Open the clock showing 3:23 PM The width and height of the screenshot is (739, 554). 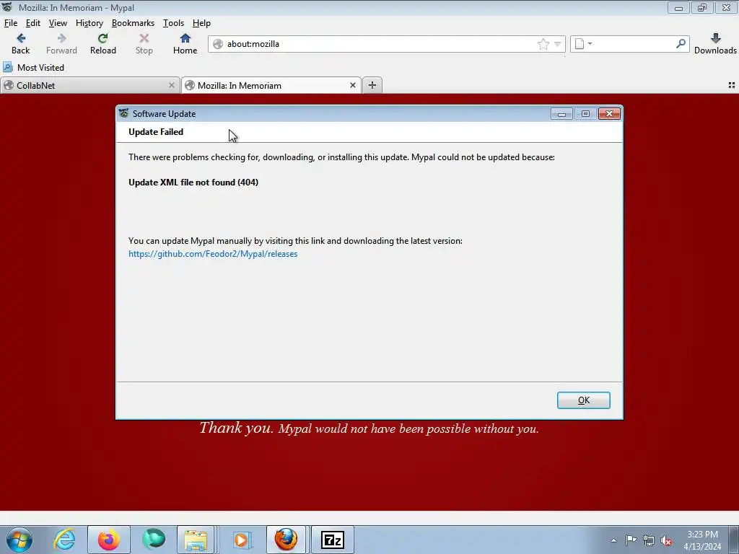pyautogui.click(x=702, y=540)
